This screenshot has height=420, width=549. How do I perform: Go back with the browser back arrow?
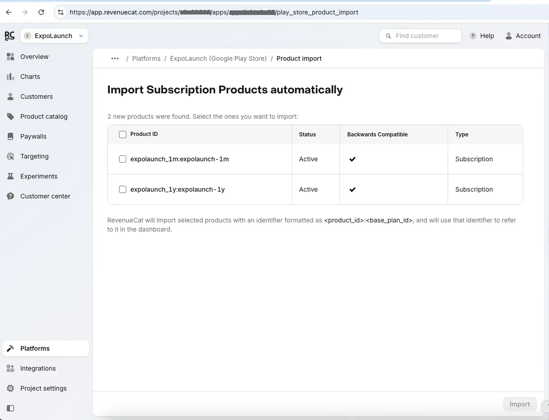[9, 12]
